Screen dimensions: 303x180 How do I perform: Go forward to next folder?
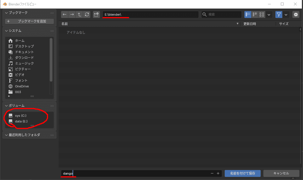(x=72, y=15)
